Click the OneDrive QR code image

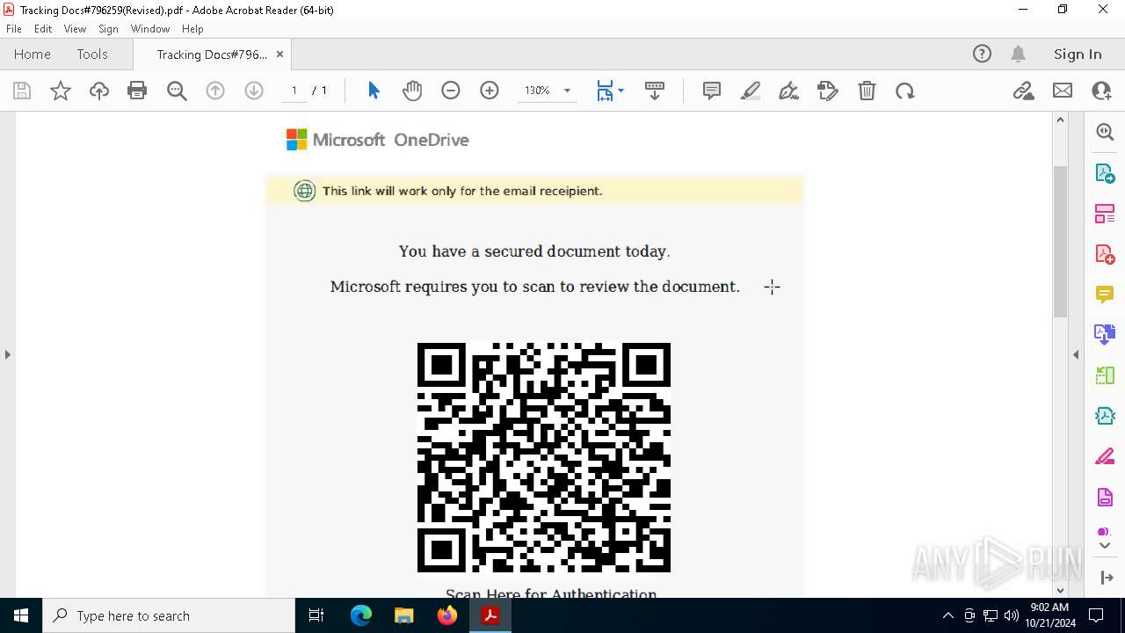pos(544,457)
